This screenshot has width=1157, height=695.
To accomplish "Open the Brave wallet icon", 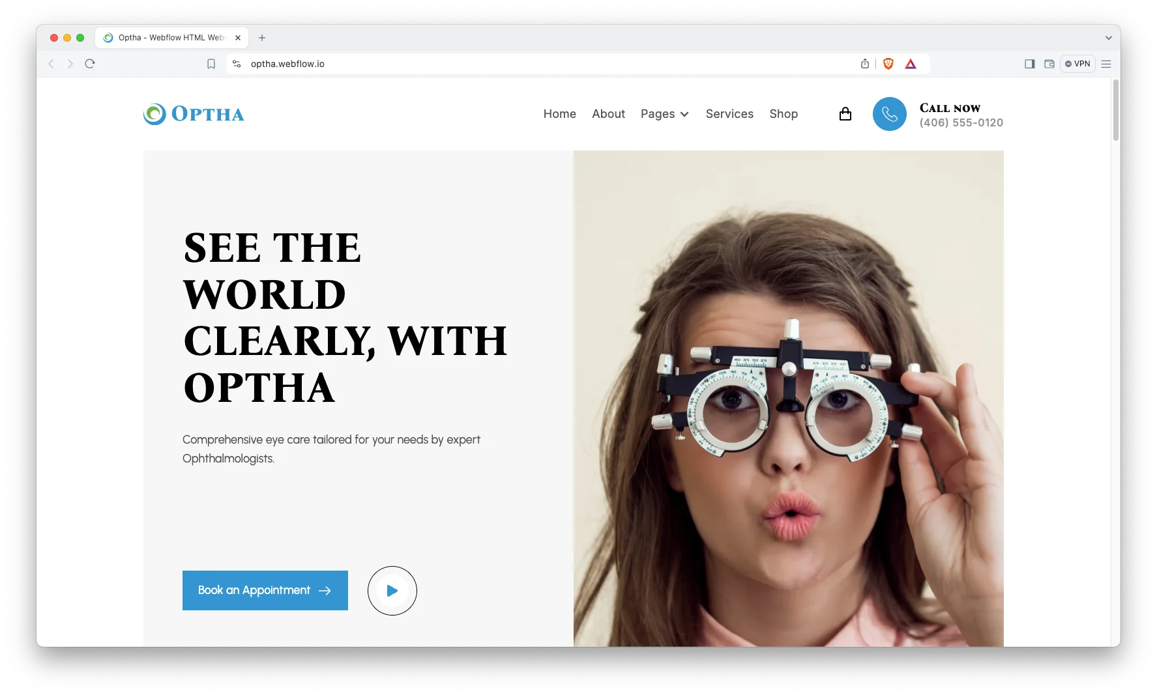I will click(x=1049, y=64).
